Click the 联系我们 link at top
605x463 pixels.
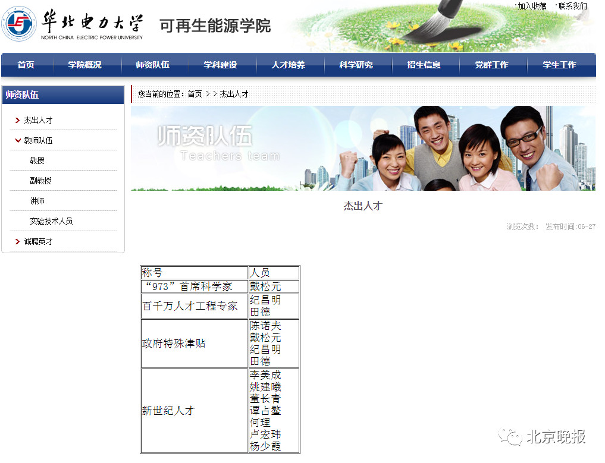tap(572, 6)
